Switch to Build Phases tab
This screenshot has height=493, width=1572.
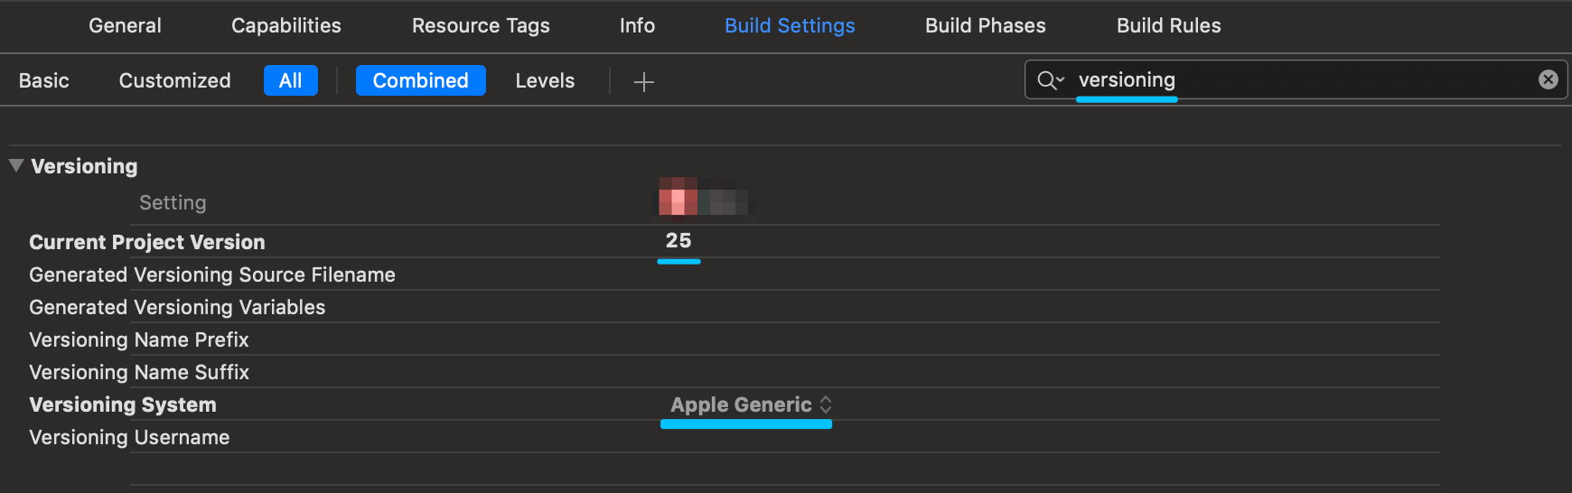pyautogui.click(x=985, y=25)
